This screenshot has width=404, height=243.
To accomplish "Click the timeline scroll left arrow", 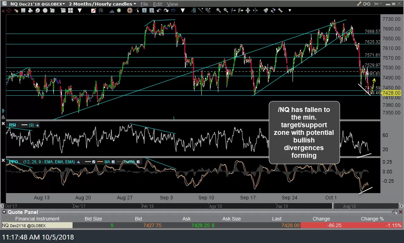I will pos(2,206).
